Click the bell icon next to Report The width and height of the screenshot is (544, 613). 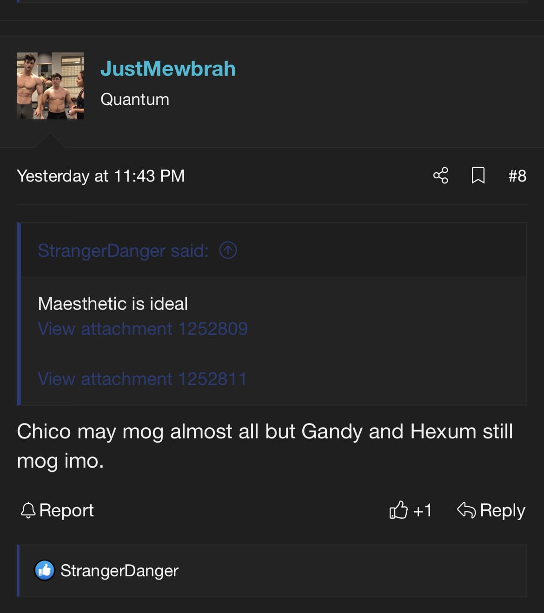(28, 510)
